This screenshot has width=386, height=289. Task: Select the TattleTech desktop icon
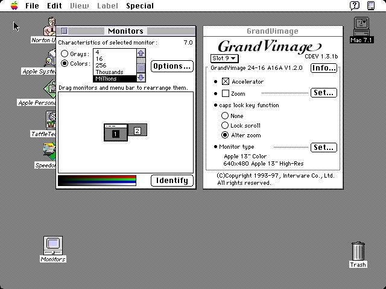[51, 120]
